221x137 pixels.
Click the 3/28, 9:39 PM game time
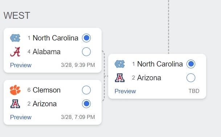coord(78,65)
